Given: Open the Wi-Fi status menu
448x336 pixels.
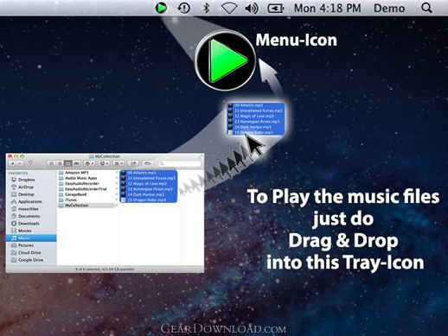Looking at the screenshot, I should point(229,9).
